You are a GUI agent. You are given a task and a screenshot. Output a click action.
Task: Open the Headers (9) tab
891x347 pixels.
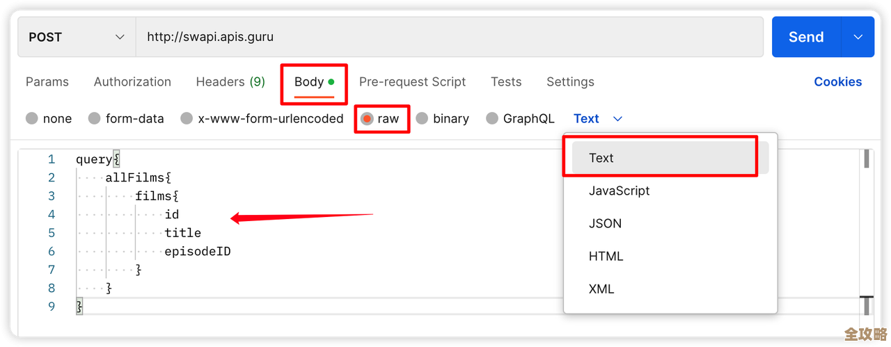(230, 82)
